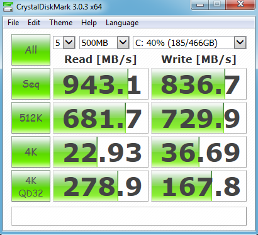
Task: Start the Seq sequential test
Action: (31, 84)
